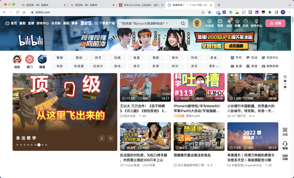Open Chrome three-dot menu
294x178 pixels.
pos(289,12)
